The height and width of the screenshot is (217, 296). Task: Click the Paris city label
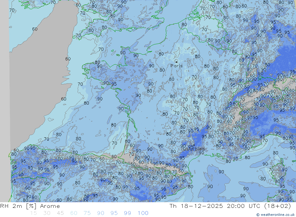(x=176, y=66)
